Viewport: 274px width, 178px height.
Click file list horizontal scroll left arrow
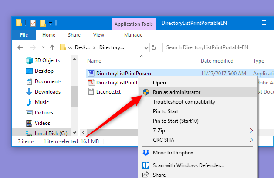[83, 133]
